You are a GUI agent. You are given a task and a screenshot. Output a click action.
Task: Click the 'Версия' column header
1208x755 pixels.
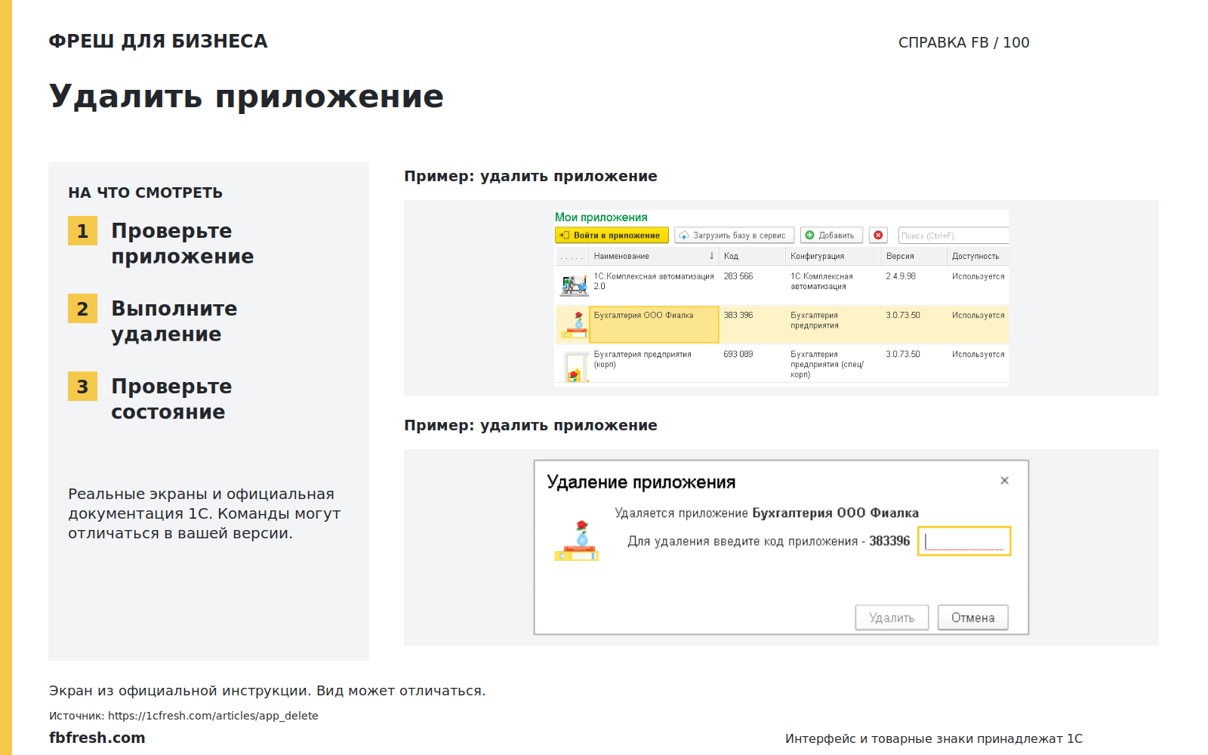coord(914,256)
